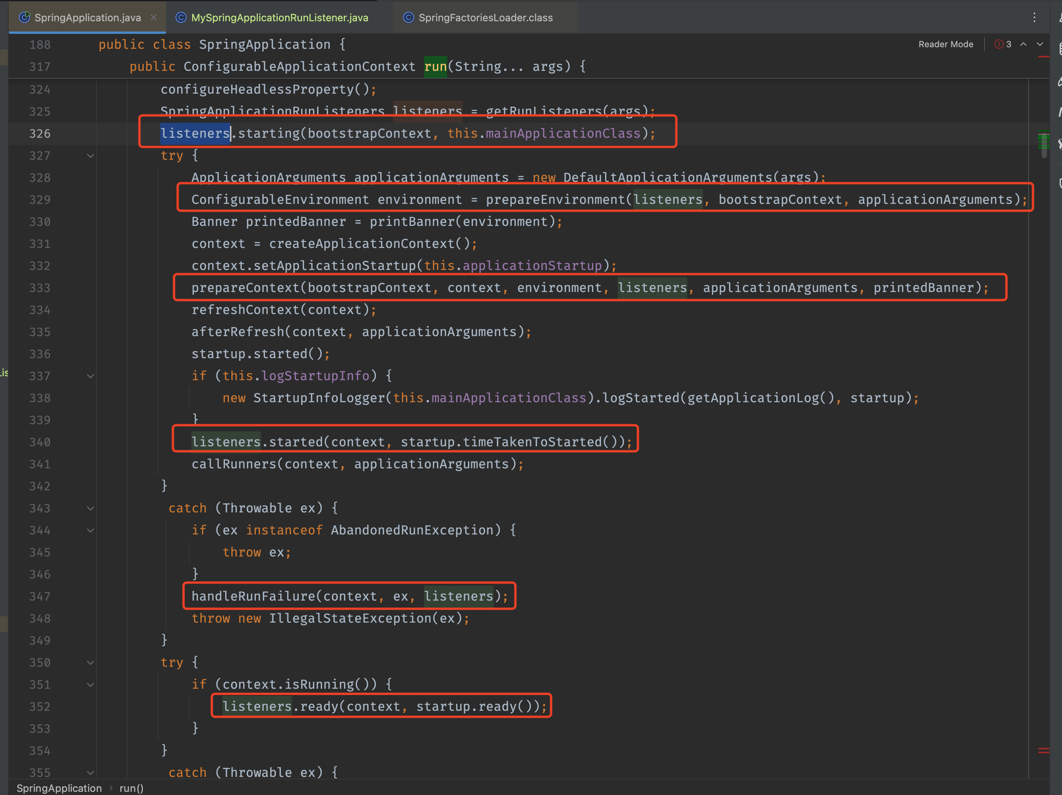This screenshot has width=1062, height=795.
Task: Click configureHeadlessProperty() call on line 324
Action: (268, 89)
